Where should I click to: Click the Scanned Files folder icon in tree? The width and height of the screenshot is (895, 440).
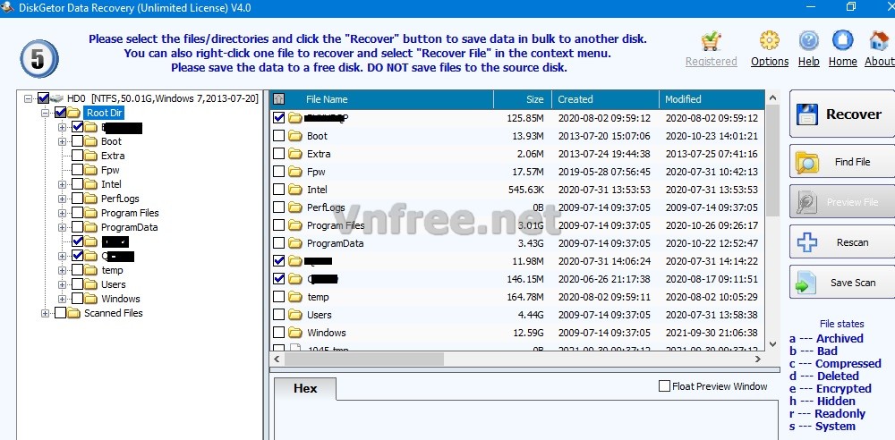click(x=73, y=313)
